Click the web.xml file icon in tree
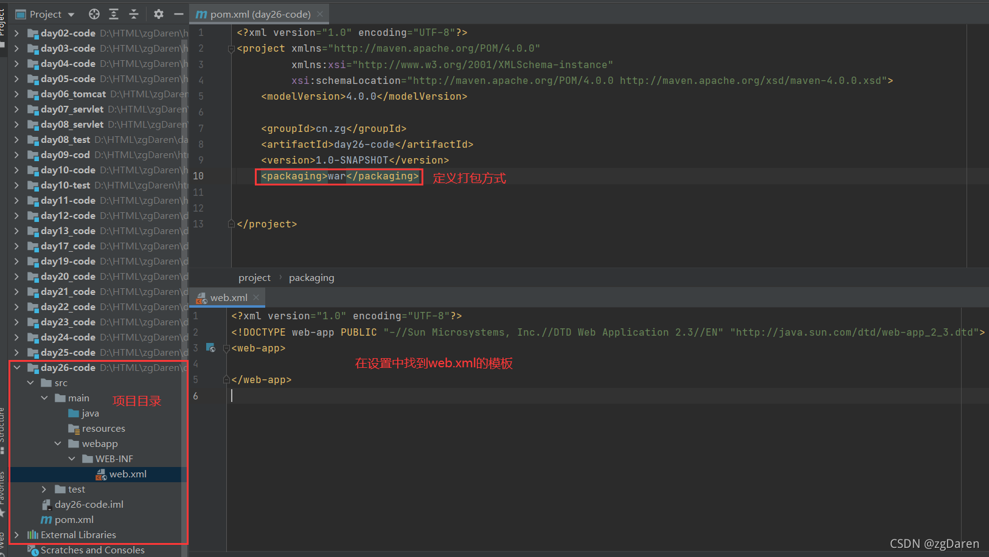 [101, 474]
